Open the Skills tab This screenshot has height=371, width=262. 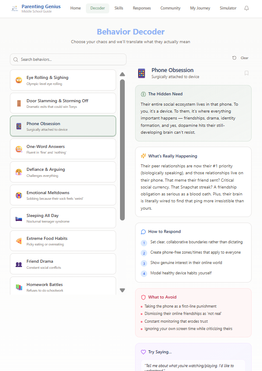click(x=119, y=8)
